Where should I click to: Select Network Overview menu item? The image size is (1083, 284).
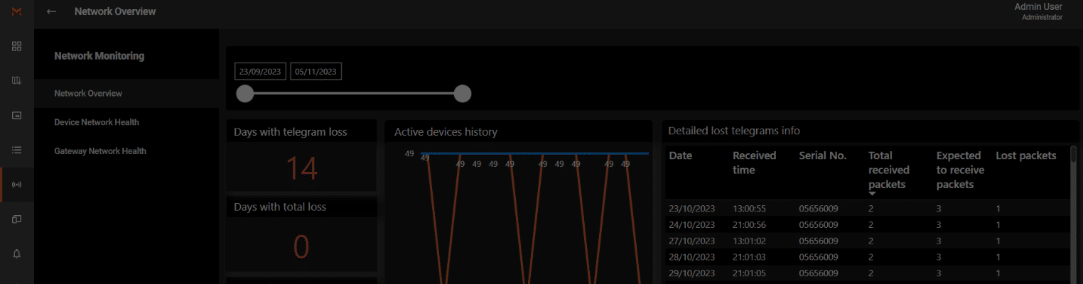(88, 93)
